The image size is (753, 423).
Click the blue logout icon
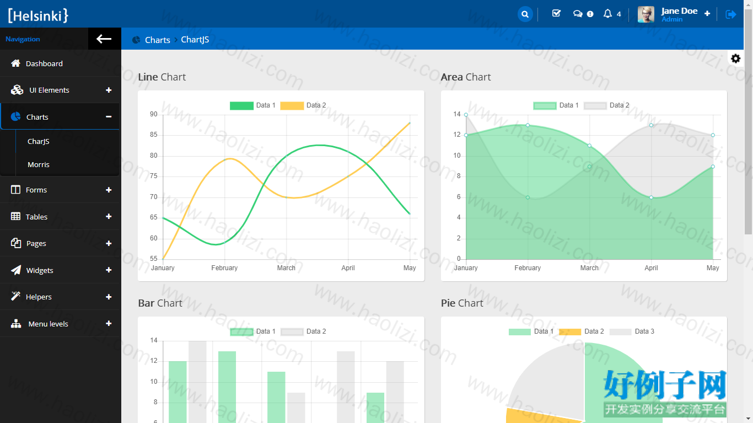[731, 14]
